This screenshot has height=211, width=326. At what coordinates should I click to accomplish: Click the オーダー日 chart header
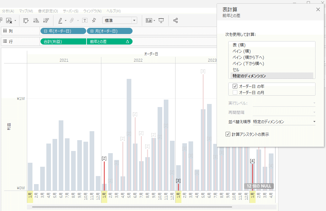tap(151, 54)
